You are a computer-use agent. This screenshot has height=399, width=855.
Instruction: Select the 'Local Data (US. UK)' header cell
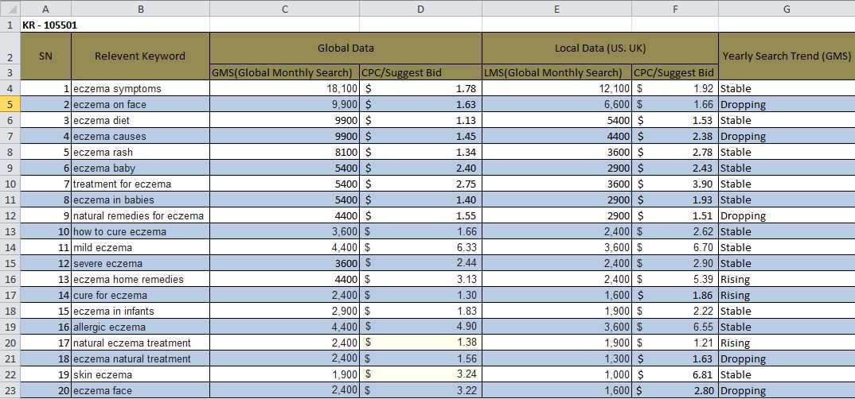pyautogui.click(x=599, y=48)
